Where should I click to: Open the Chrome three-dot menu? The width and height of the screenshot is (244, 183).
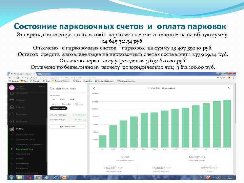coord(234,78)
